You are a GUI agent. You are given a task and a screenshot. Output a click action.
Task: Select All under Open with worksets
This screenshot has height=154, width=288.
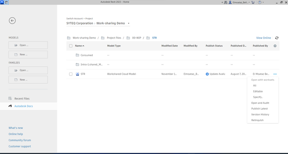coord(255,86)
